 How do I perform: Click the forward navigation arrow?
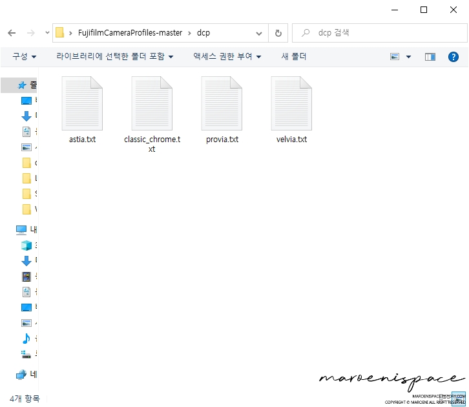pyautogui.click(x=30, y=33)
